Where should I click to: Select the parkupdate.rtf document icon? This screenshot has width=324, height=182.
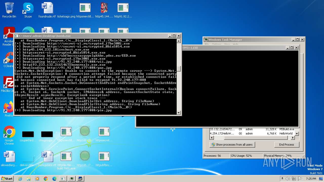47,159
